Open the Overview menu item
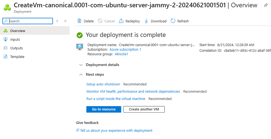Screen dimensions: 271x139 18,31
